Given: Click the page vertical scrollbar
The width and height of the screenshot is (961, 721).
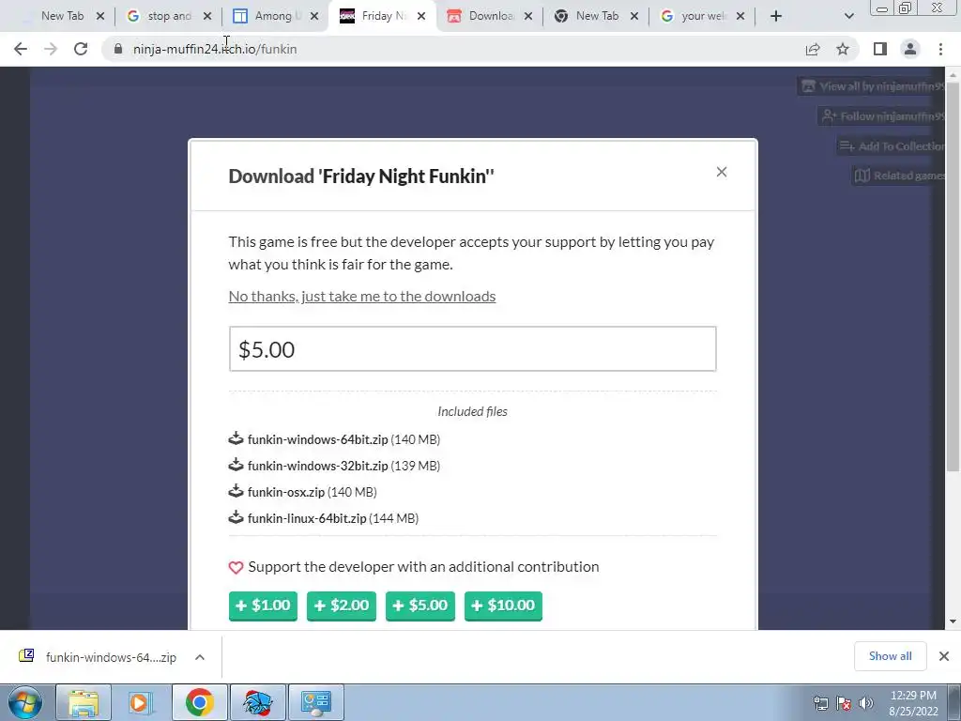Looking at the screenshot, I should click(x=953, y=348).
